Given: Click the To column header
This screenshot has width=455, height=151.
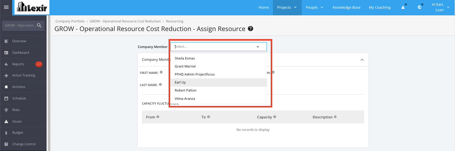Looking at the screenshot, I should [204, 117].
